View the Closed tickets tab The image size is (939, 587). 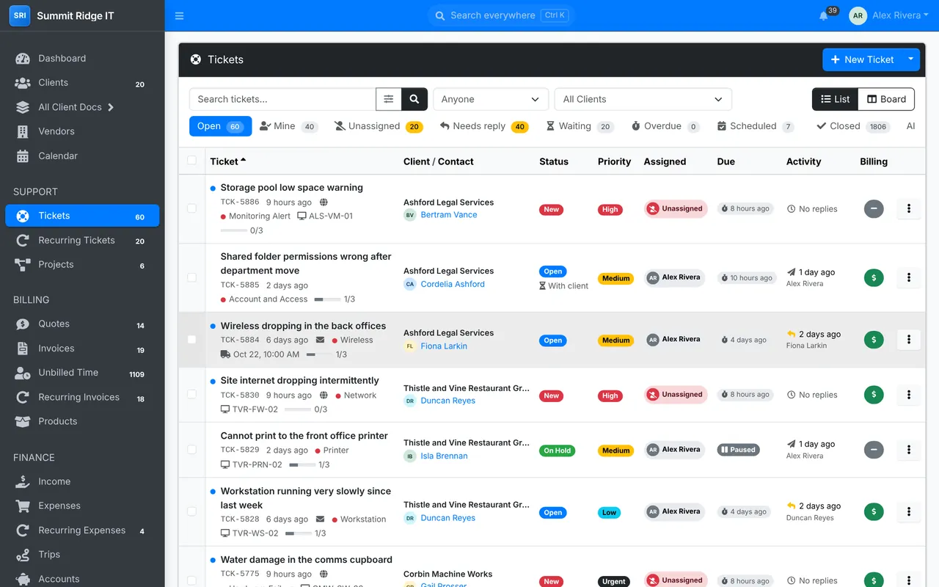pyautogui.click(x=853, y=126)
